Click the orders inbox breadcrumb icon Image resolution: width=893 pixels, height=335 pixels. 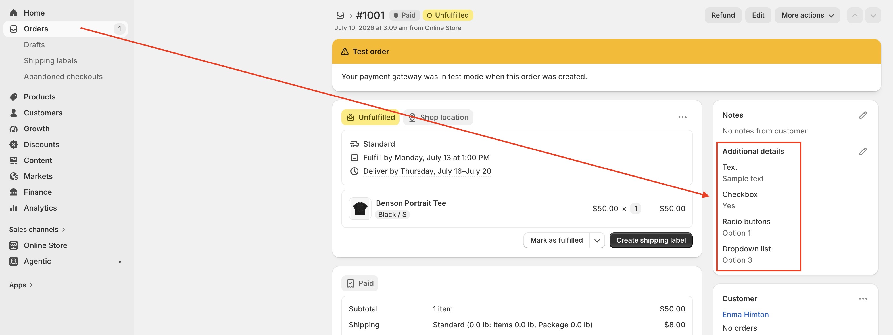pyautogui.click(x=340, y=15)
